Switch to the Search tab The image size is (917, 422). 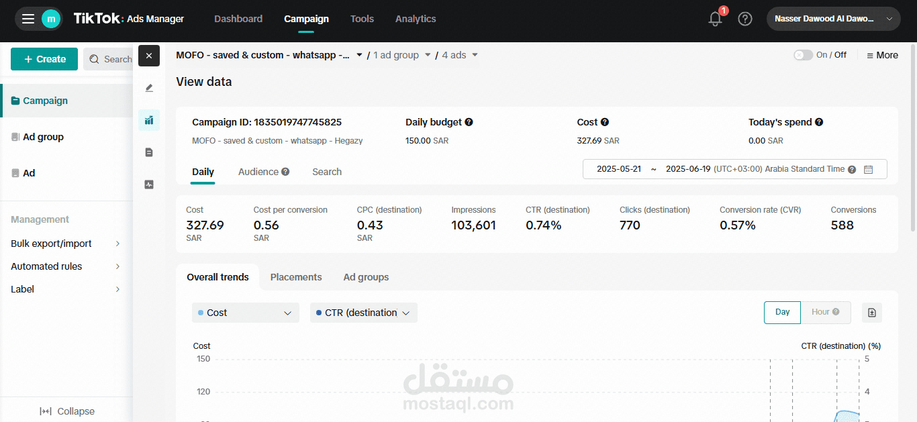[327, 172]
